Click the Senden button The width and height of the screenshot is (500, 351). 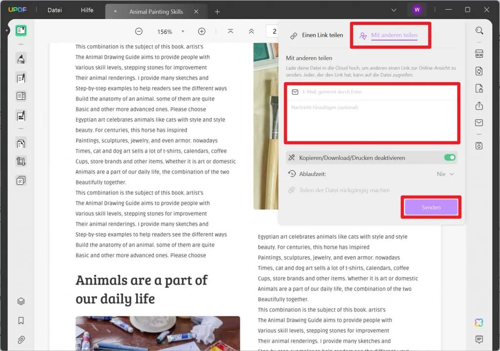click(431, 207)
